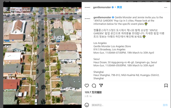Click the 'Seoul' city heading
Image resolution: width=171 pixels, height=108 pixels.
coord(96,59)
